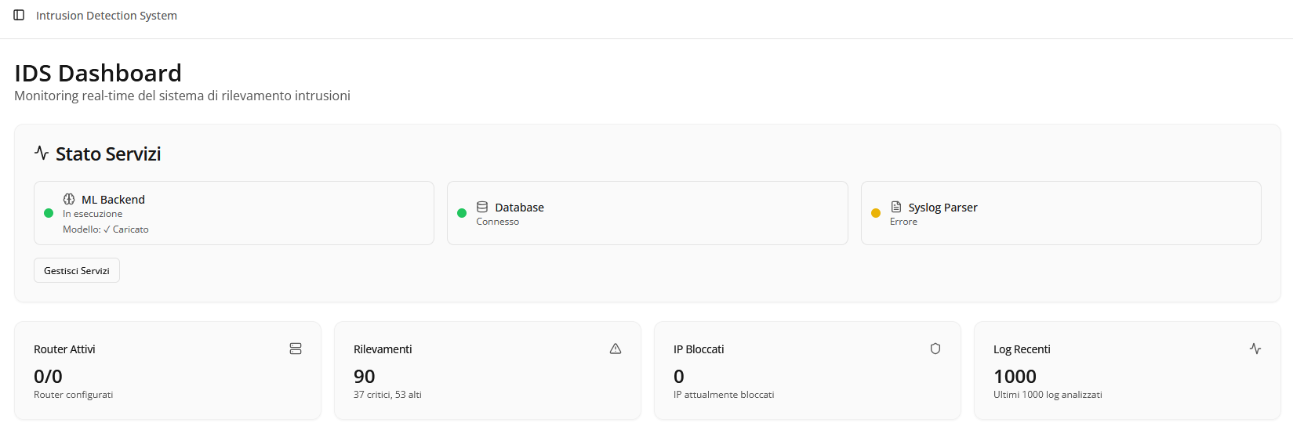Click the green Database status indicator
This screenshot has height=430, width=1293.
coord(462,213)
